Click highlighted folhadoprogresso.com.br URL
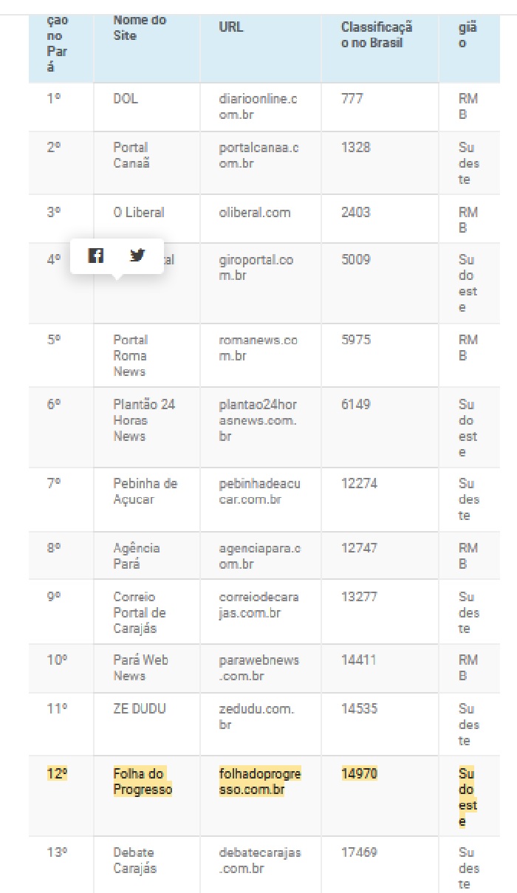Image resolution: width=517 pixels, height=893 pixels. coord(260,781)
